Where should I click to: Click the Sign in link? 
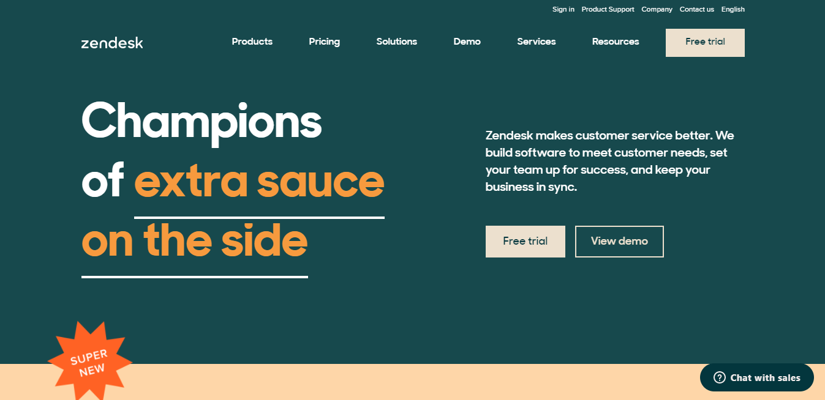tap(563, 9)
